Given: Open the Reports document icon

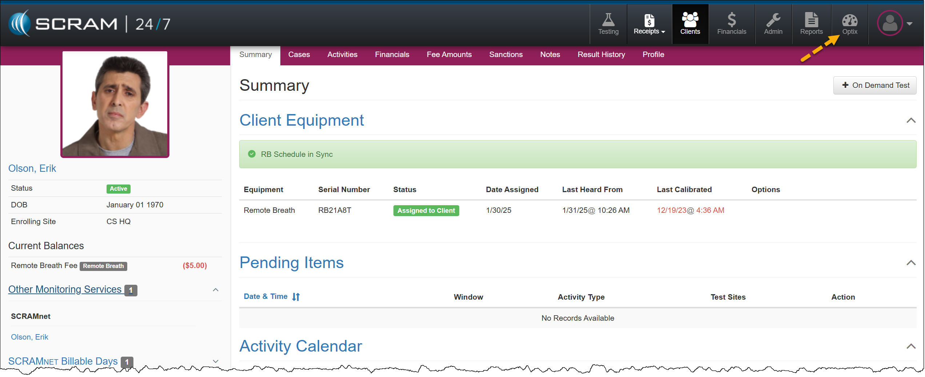Looking at the screenshot, I should coord(811,24).
